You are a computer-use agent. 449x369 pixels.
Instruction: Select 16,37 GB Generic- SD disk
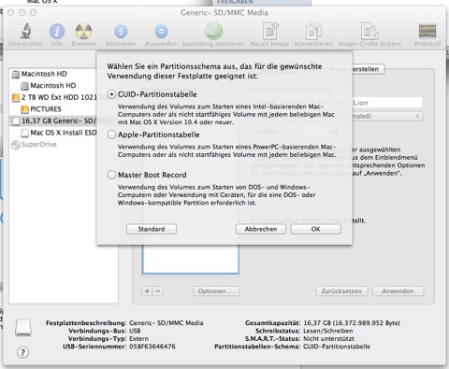pos(53,121)
